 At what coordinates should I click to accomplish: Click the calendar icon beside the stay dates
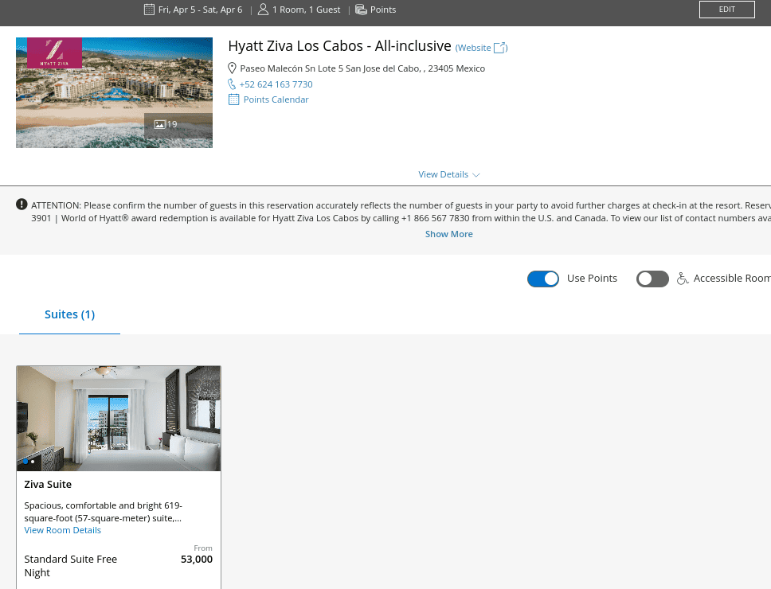click(149, 10)
